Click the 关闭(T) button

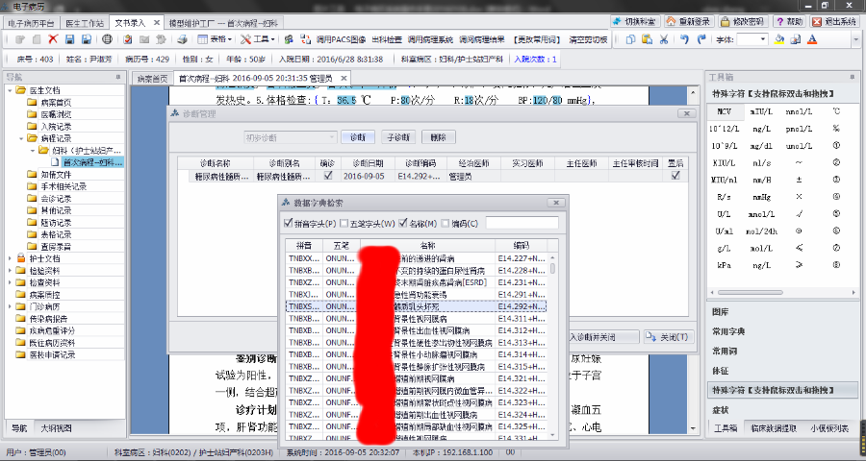click(669, 337)
